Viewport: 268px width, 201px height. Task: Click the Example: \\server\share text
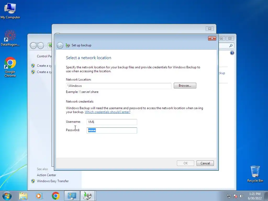(x=82, y=92)
